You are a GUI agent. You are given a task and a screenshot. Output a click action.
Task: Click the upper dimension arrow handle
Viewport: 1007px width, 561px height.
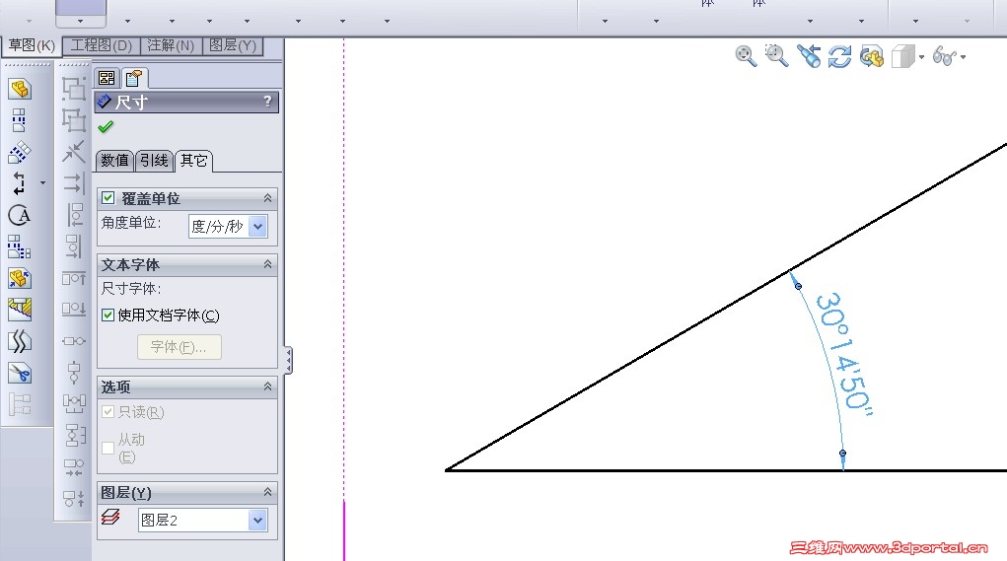click(x=798, y=286)
